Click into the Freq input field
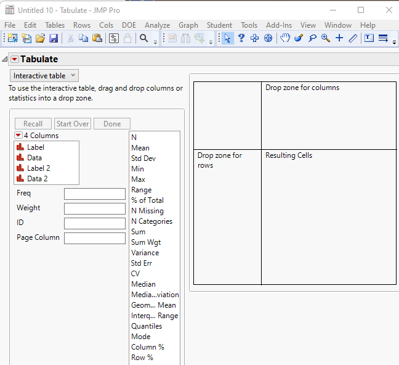 click(94, 194)
